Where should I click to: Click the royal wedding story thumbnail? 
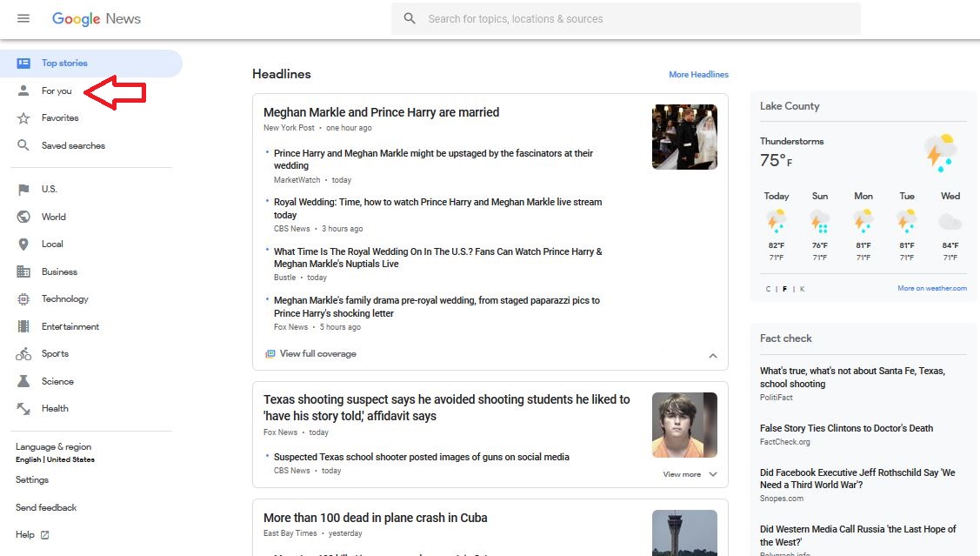(684, 137)
